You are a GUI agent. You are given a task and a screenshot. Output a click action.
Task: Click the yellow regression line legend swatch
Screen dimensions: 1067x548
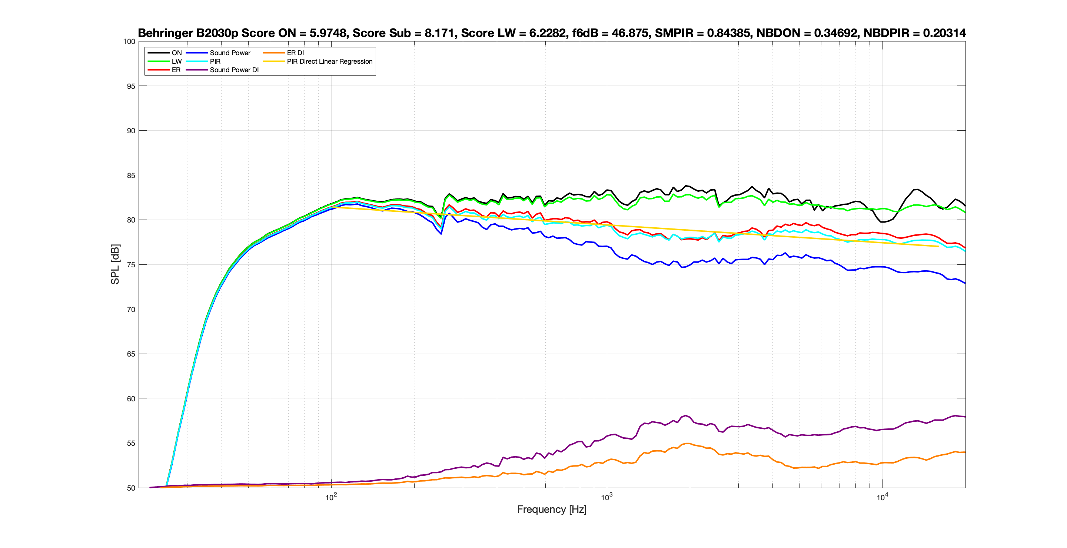[274, 61]
